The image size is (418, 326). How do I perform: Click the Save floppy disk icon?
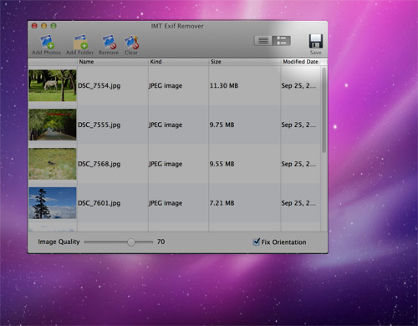[x=316, y=41]
